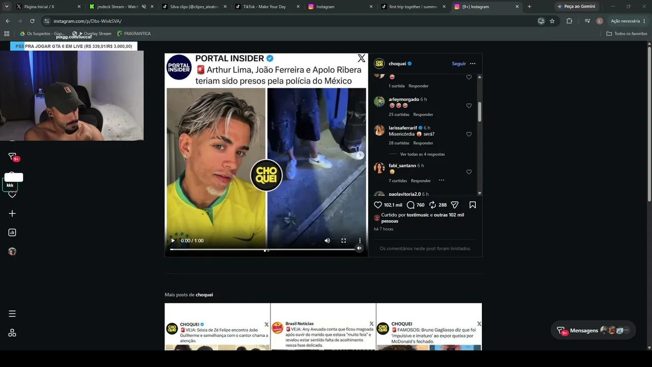Viewport: 652px width, 367px height.
Task: Save the post with the bookmark icon
Action: pyautogui.click(x=473, y=205)
